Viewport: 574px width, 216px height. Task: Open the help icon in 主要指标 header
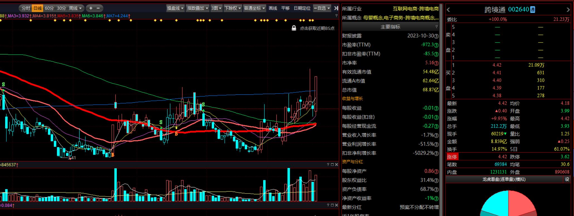[436, 27]
